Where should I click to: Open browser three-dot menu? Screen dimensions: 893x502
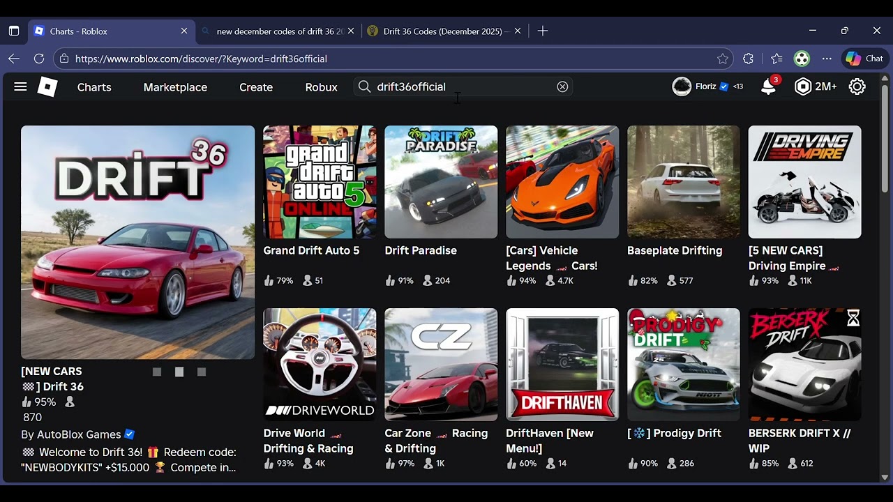[827, 59]
